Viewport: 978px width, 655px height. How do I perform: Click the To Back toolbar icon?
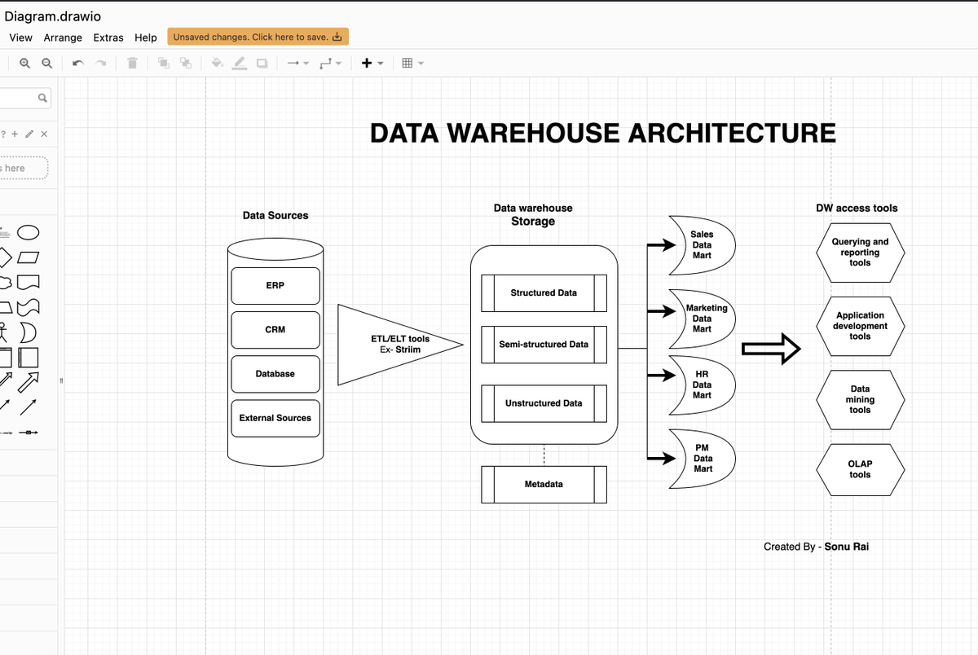[186, 63]
